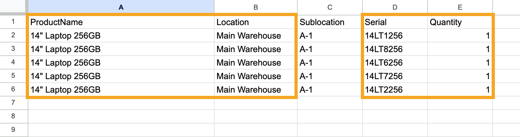Click the cell with serial 14LT7256

395,76
